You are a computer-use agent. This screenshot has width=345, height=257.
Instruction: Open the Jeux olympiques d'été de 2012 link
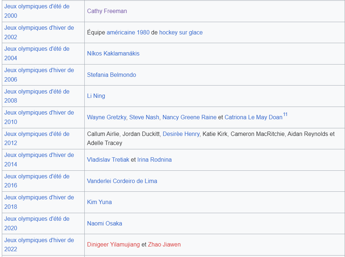(37, 138)
